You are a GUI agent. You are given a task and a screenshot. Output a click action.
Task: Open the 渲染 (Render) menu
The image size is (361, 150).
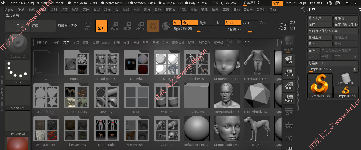[183, 9]
